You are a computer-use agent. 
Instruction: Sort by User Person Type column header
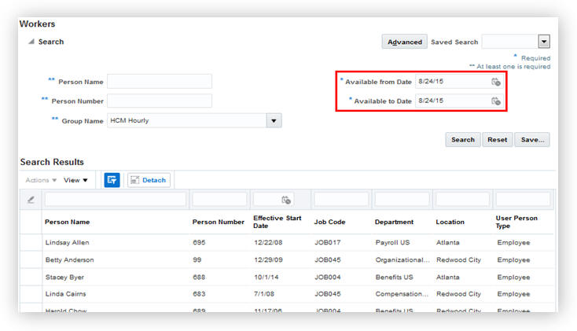(516, 222)
